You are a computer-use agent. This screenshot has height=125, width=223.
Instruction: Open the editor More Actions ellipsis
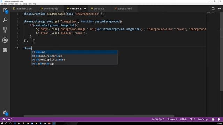point(220,9)
